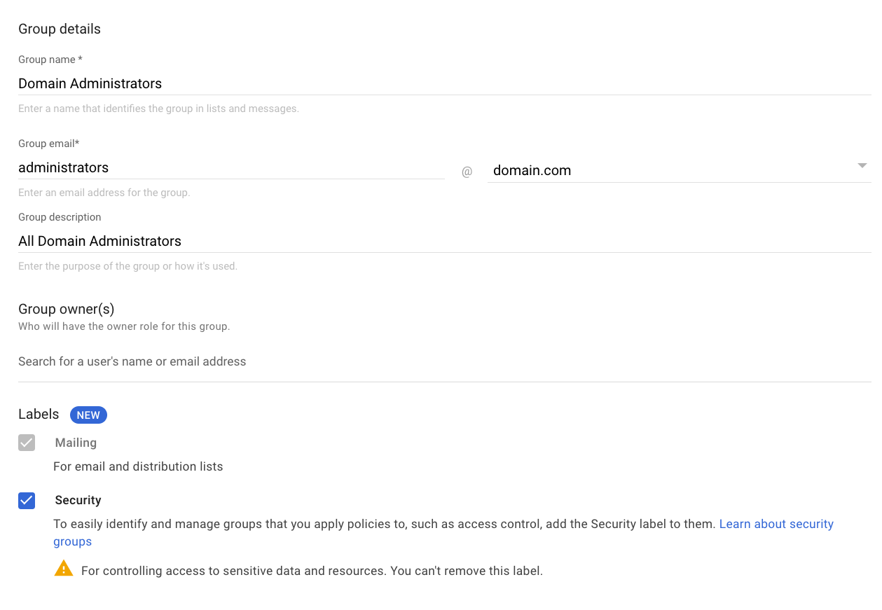Click the dropdown arrow at the domain field's right end
The width and height of the screenshot is (882, 610).
[862, 166]
